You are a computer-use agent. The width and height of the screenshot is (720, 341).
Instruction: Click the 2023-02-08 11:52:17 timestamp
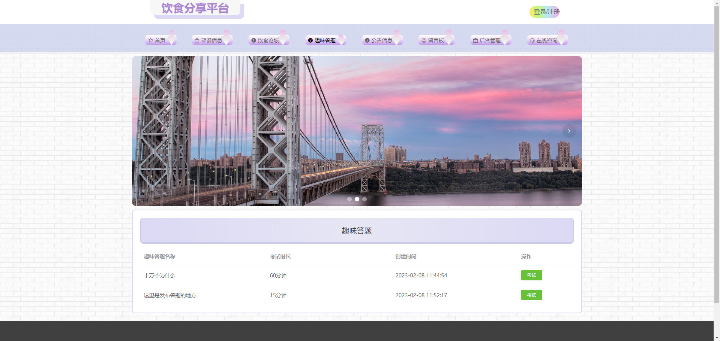click(421, 295)
